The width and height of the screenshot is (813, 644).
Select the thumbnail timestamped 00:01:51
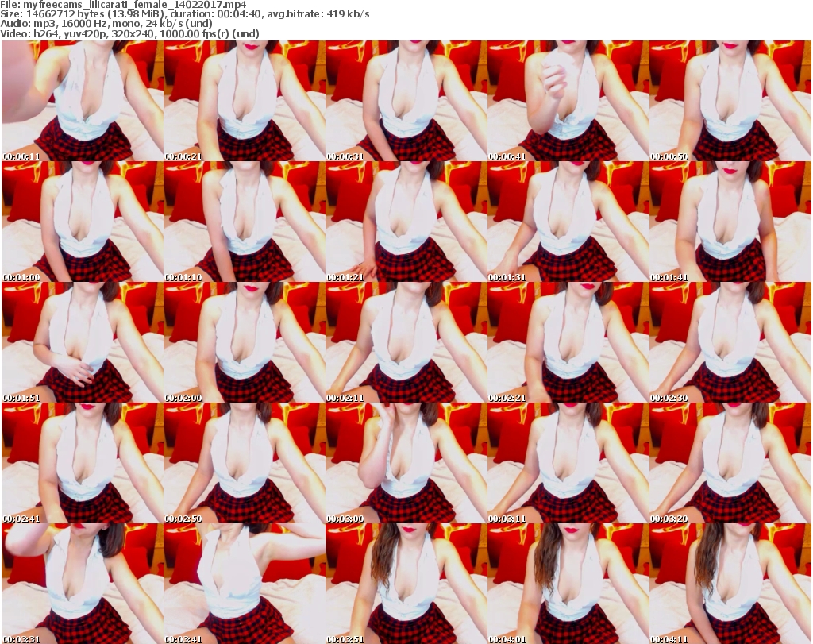(x=83, y=342)
